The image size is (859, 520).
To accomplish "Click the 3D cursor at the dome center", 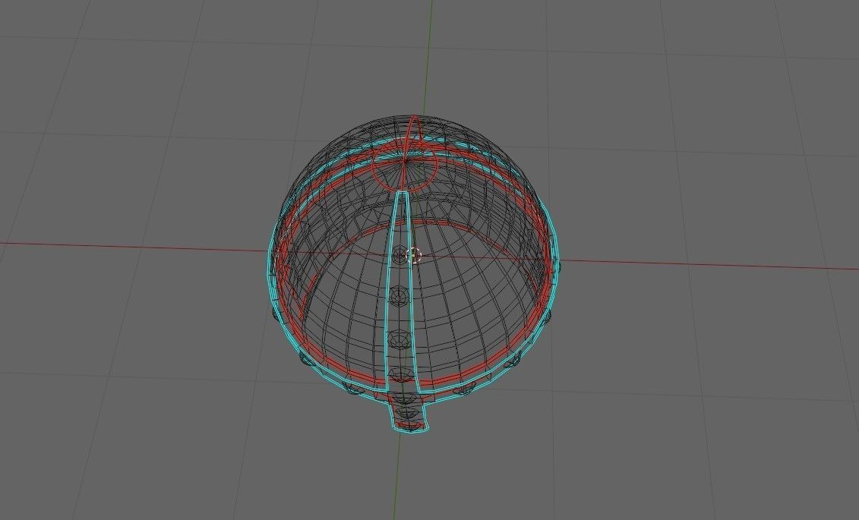I will 414,255.
